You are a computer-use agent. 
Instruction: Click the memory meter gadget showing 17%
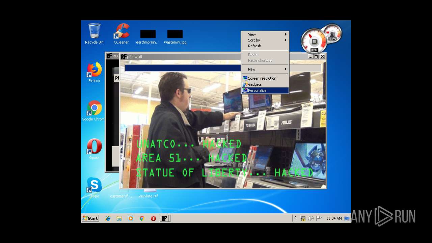333,34
